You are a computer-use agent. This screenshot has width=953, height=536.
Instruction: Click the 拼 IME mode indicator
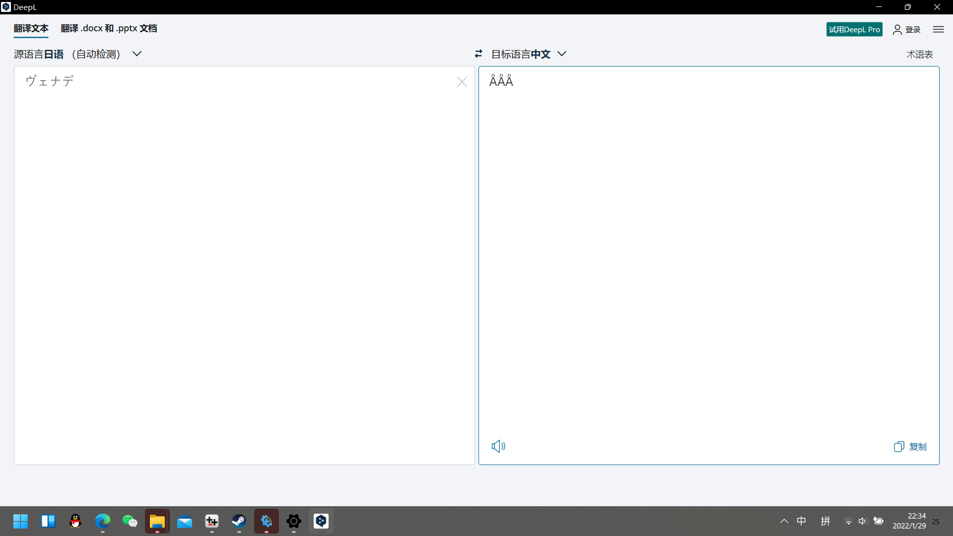pyautogui.click(x=825, y=521)
